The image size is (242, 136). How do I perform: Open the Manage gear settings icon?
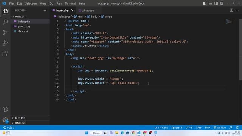pyautogui.click(x=5, y=120)
